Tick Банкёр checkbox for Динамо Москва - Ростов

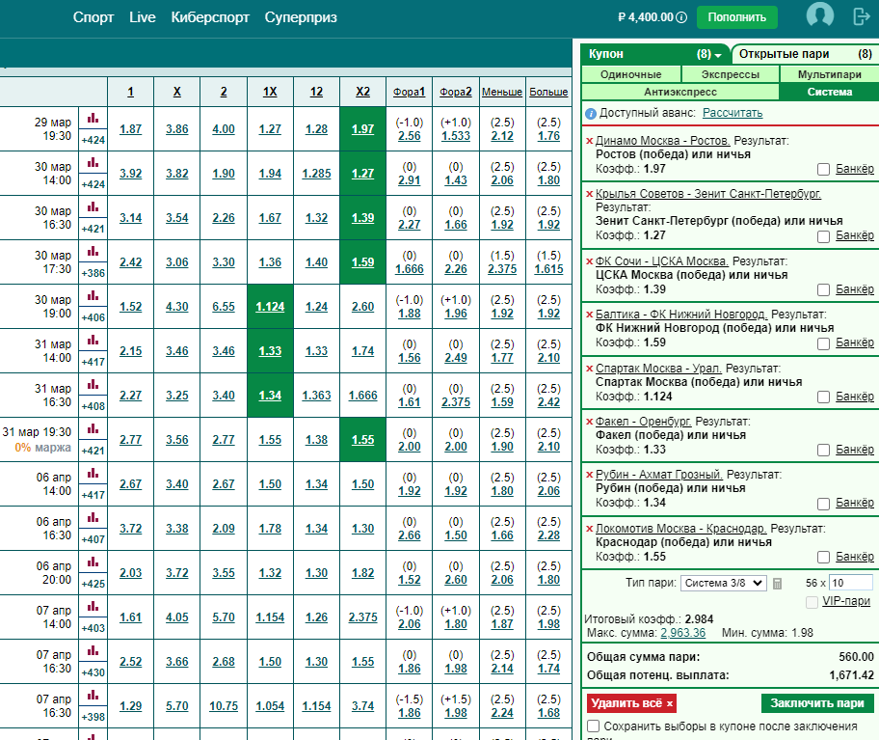[x=823, y=170]
